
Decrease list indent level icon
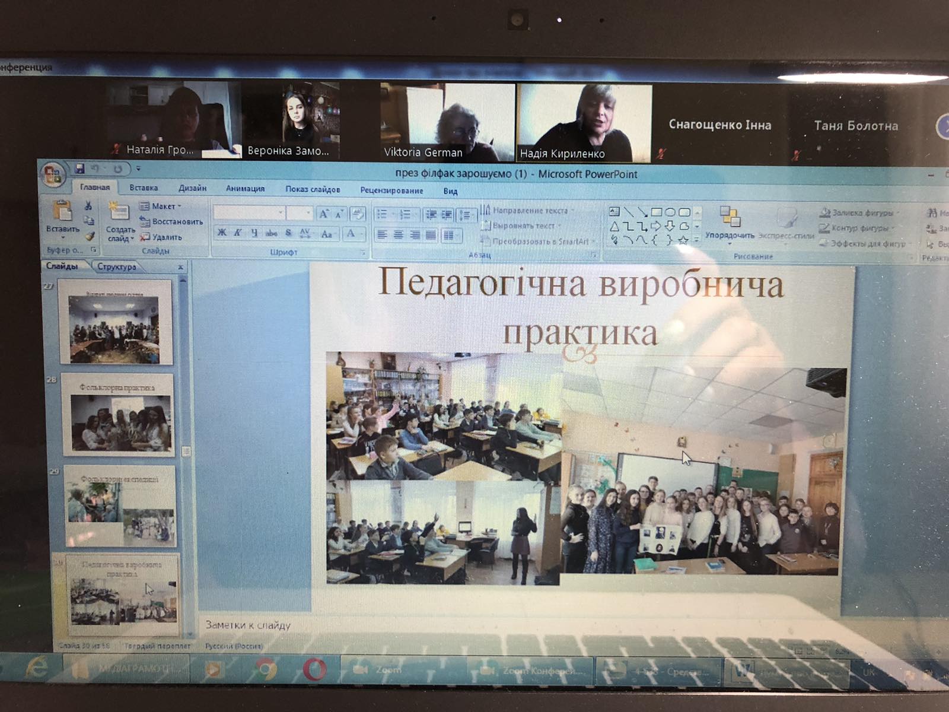pyautogui.click(x=431, y=215)
